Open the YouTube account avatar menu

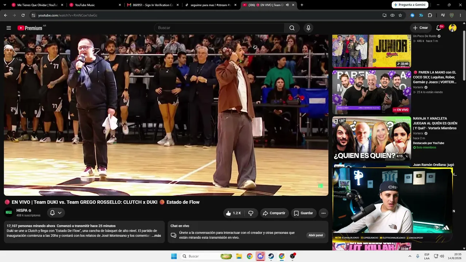coord(453,28)
